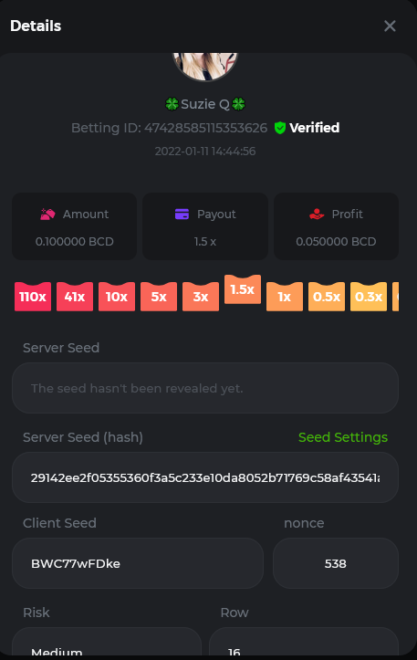
Task: Select the 10x multiplier tile
Action: click(117, 297)
